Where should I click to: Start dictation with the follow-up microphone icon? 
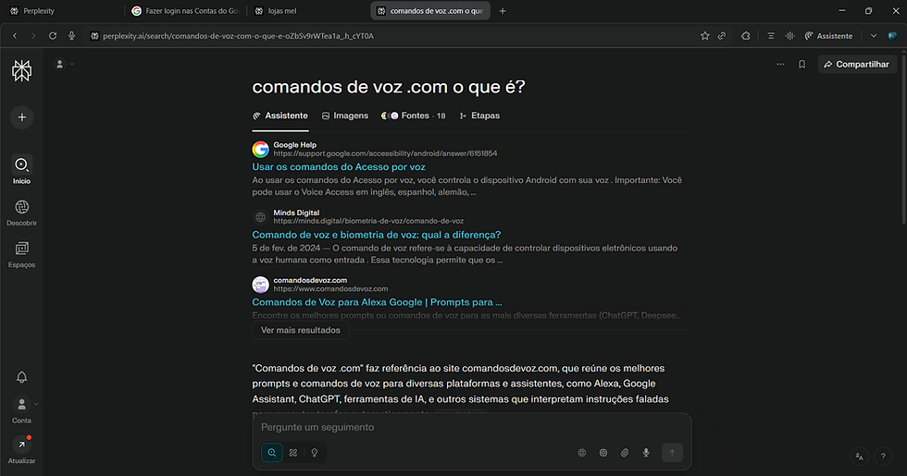(646, 453)
